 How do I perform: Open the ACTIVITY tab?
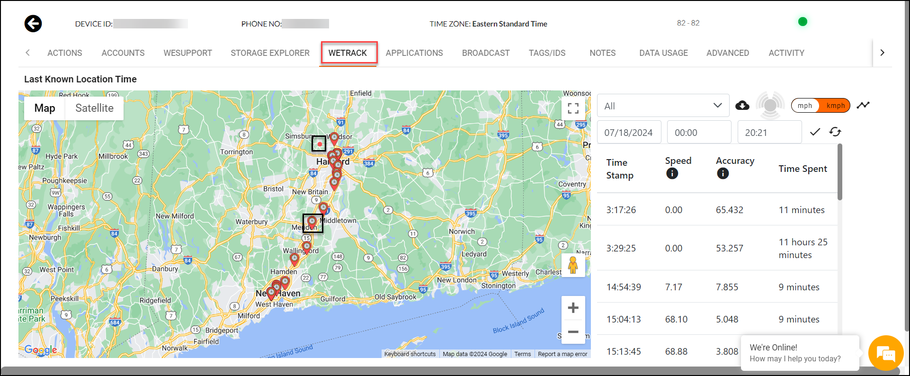point(786,53)
